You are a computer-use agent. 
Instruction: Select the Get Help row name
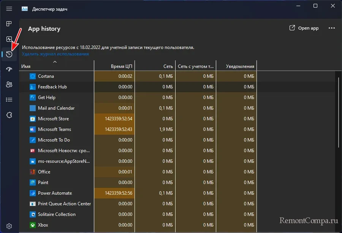point(47,98)
